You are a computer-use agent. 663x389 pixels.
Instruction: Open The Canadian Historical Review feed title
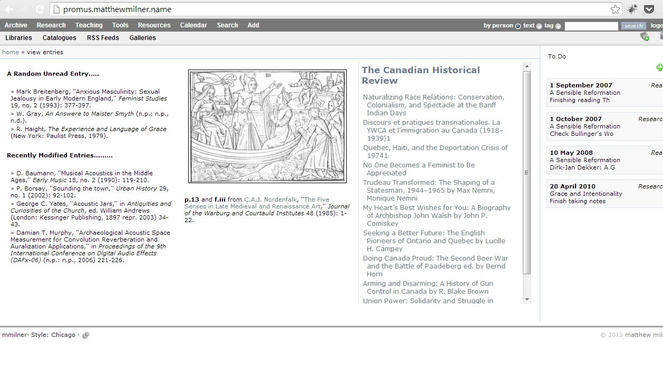421,75
